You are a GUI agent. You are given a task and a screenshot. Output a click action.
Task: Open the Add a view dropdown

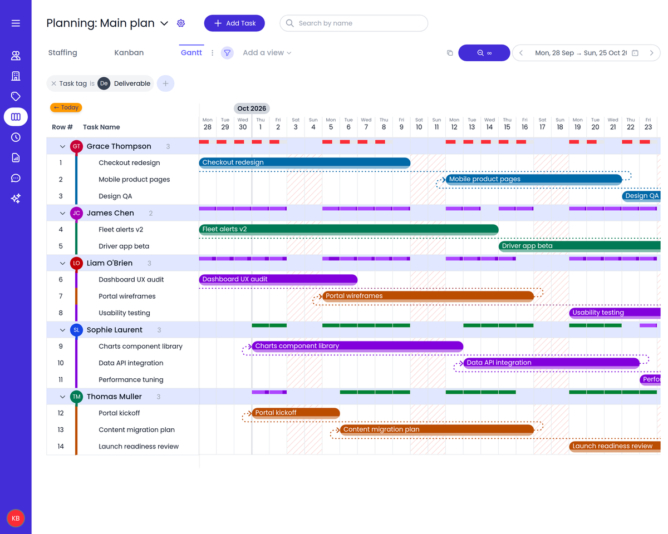coord(267,53)
